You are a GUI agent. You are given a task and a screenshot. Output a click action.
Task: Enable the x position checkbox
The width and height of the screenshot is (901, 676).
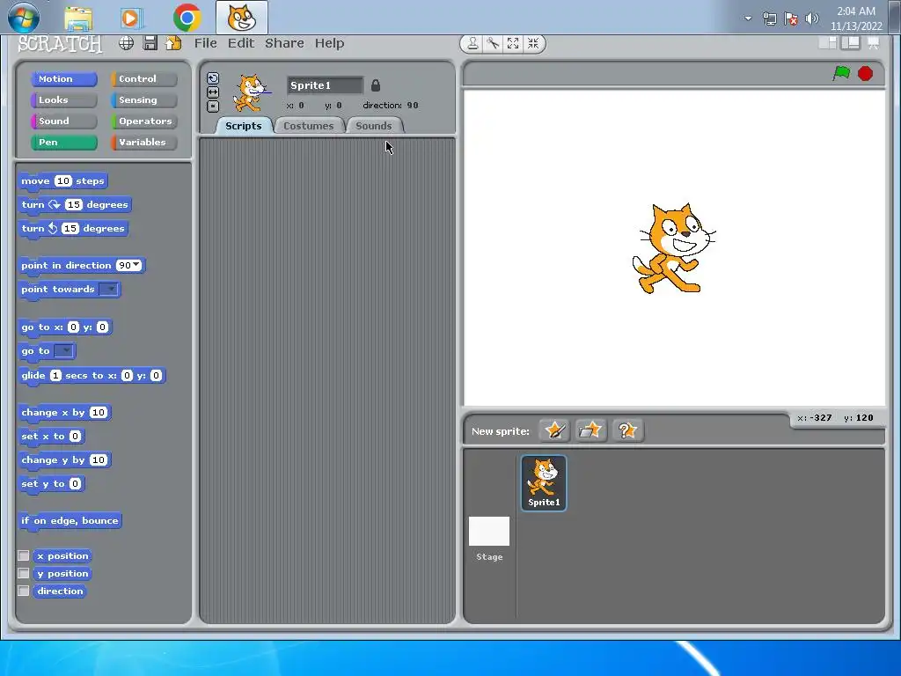24,555
